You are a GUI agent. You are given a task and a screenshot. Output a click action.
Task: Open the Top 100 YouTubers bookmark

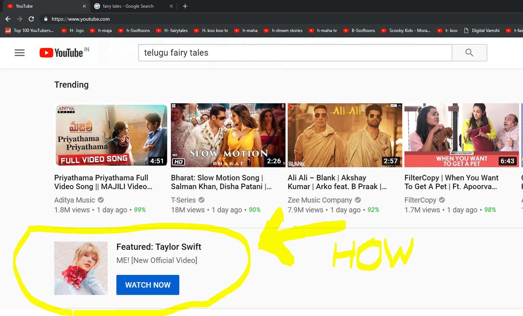[x=29, y=31]
